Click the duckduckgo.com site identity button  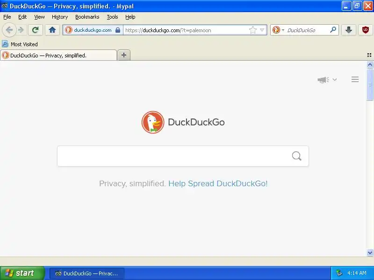93,30
